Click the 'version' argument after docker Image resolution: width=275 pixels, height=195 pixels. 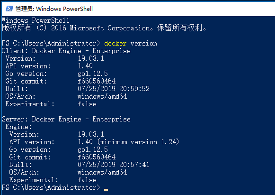[143, 44]
